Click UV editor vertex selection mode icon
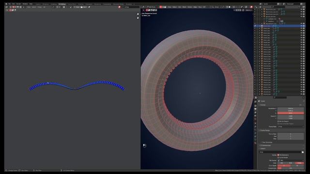This screenshot has height=174, width=310. [x=14, y=7]
